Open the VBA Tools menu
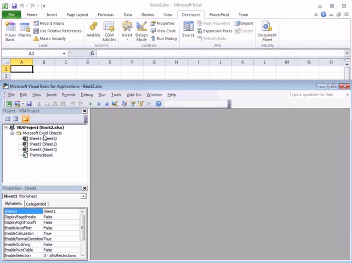 coord(116,95)
